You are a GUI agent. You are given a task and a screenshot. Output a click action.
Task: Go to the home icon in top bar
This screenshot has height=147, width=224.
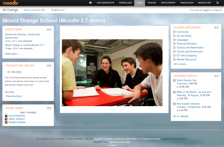90,3
